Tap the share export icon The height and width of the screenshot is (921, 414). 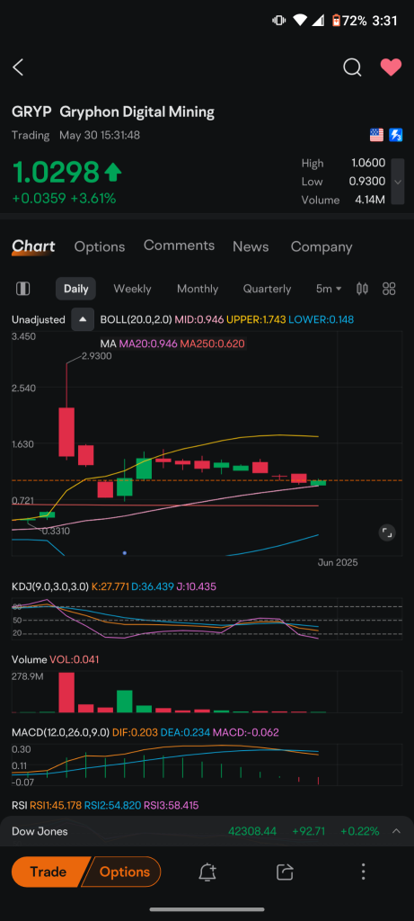tap(285, 872)
